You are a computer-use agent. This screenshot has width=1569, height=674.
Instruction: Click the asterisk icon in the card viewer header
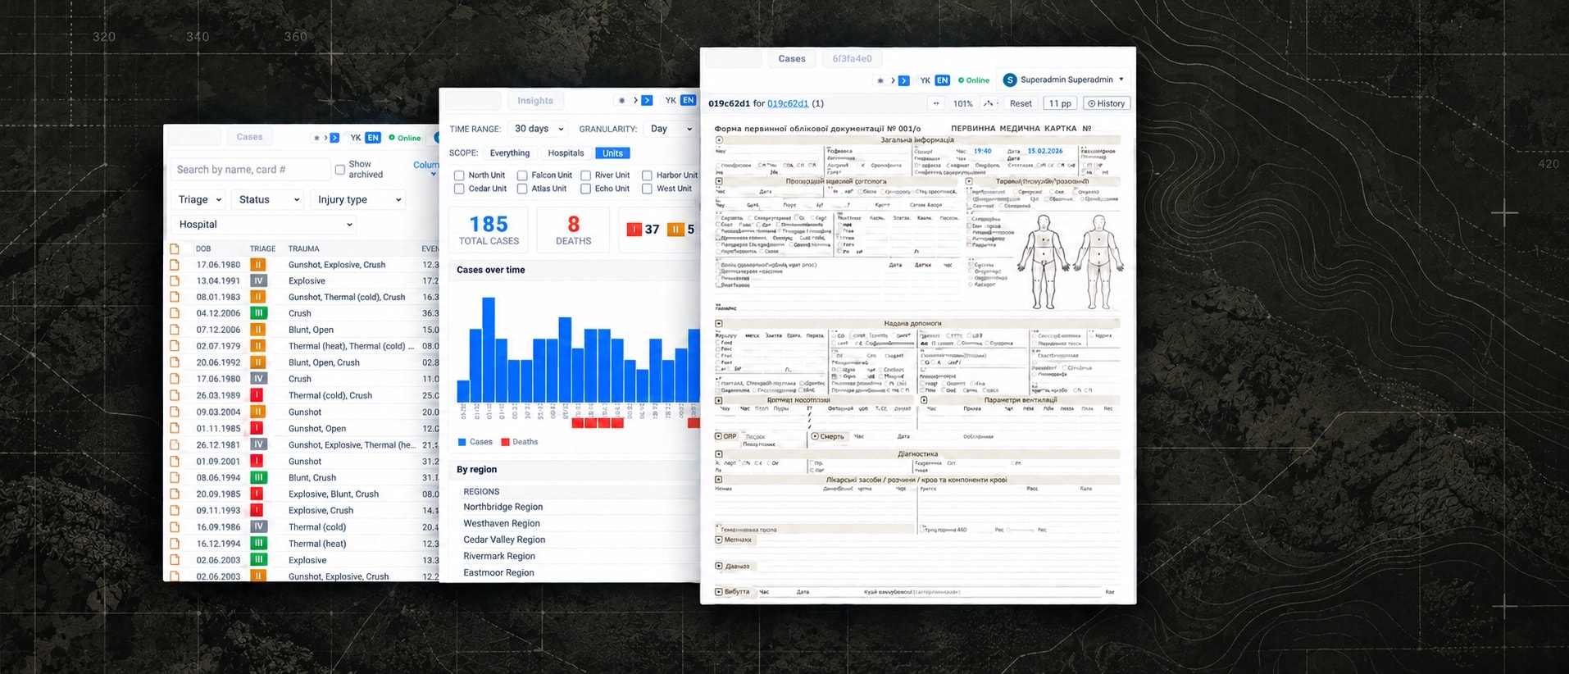[880, 80]
